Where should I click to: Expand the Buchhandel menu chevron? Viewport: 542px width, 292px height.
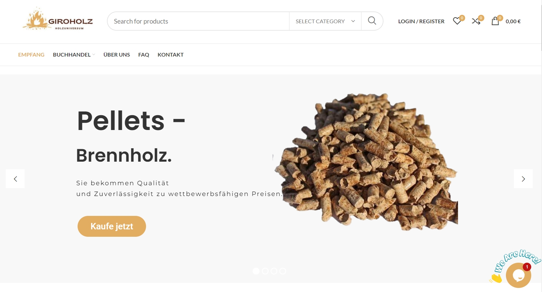click(94, 55)
